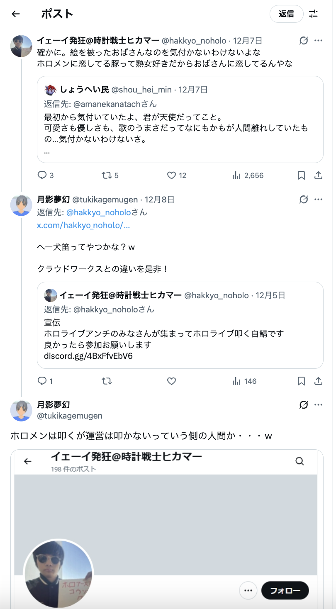View analytics showing 2,656 views
Screen dimensions: 336x609
pyautogui.click(x=248, y=175)
